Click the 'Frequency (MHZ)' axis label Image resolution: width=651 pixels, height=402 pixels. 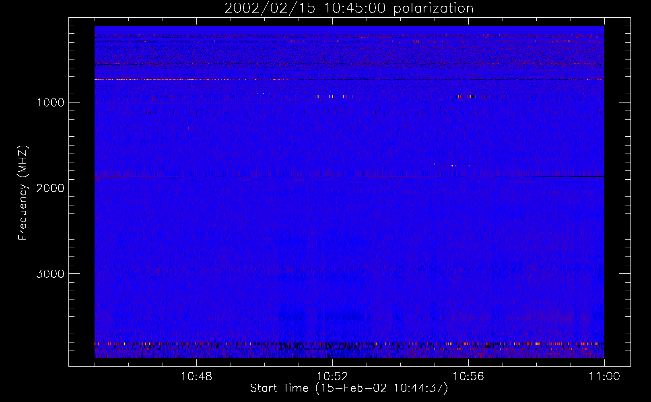coord(23,193)
